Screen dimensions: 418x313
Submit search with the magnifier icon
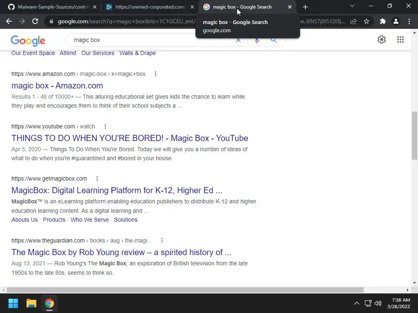[273, 40]
